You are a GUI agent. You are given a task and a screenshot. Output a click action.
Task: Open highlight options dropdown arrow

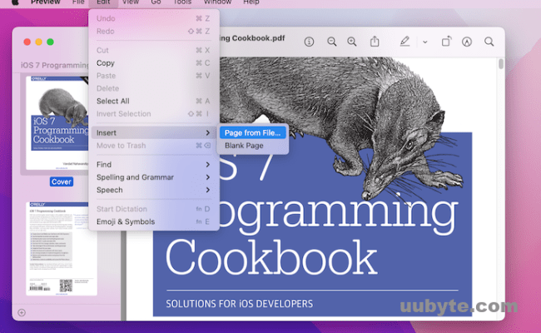425,42
